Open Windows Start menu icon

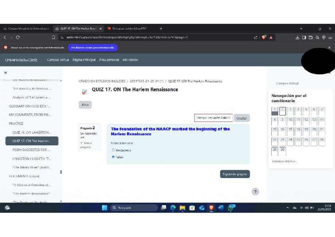[104, 208]
